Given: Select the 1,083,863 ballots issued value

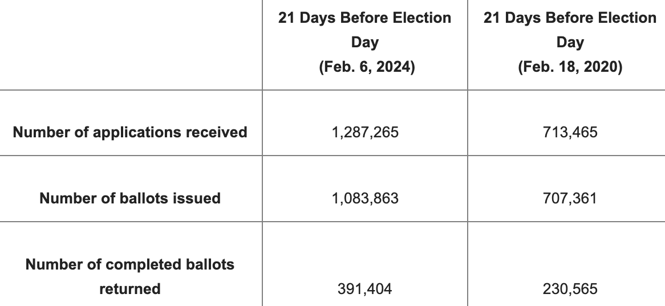Looking at the screenshot, I should 365,198.
